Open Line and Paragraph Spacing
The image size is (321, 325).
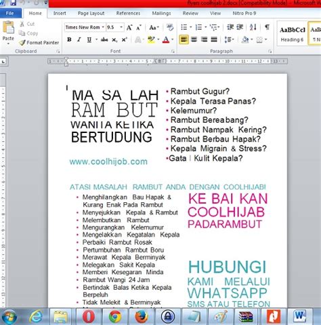[x=229, y=40]
